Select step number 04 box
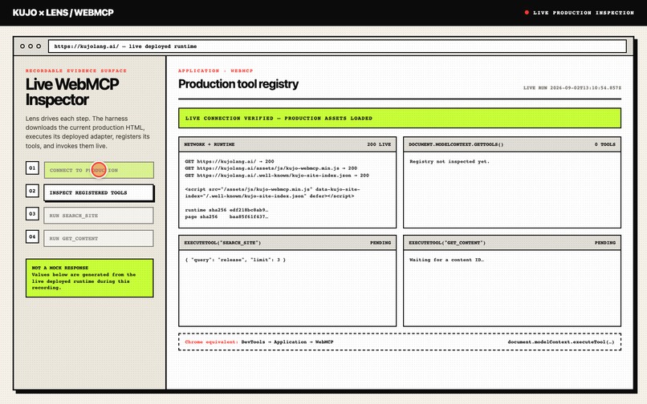Screen dimensions: 647x404 (x=32, y=236)
